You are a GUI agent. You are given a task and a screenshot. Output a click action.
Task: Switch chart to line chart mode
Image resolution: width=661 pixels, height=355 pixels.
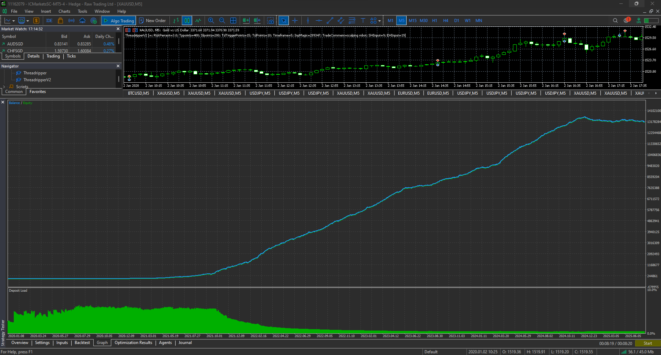coord(198,21)
